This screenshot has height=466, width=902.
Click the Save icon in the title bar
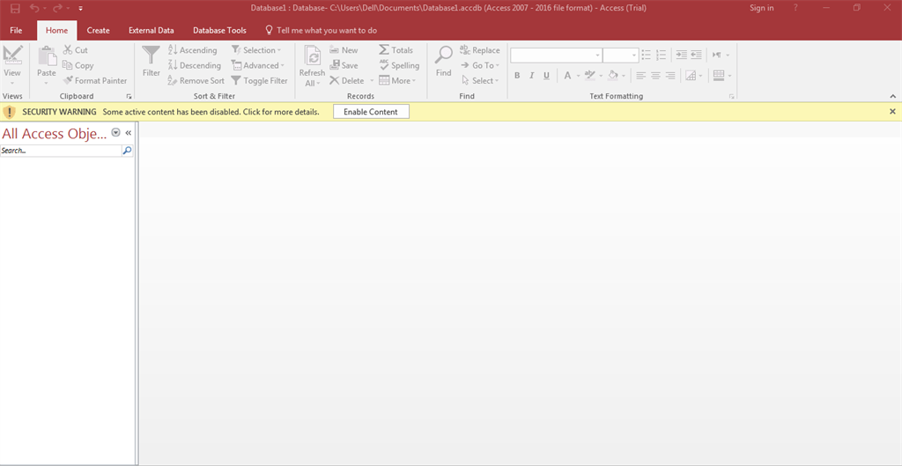[x=15, y=8]
